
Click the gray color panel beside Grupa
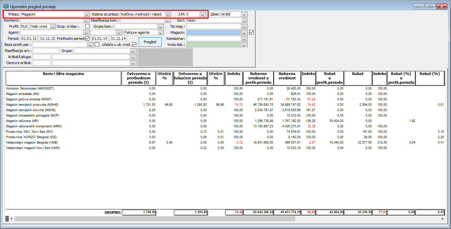pyautogui.click(x=165, y=57)
